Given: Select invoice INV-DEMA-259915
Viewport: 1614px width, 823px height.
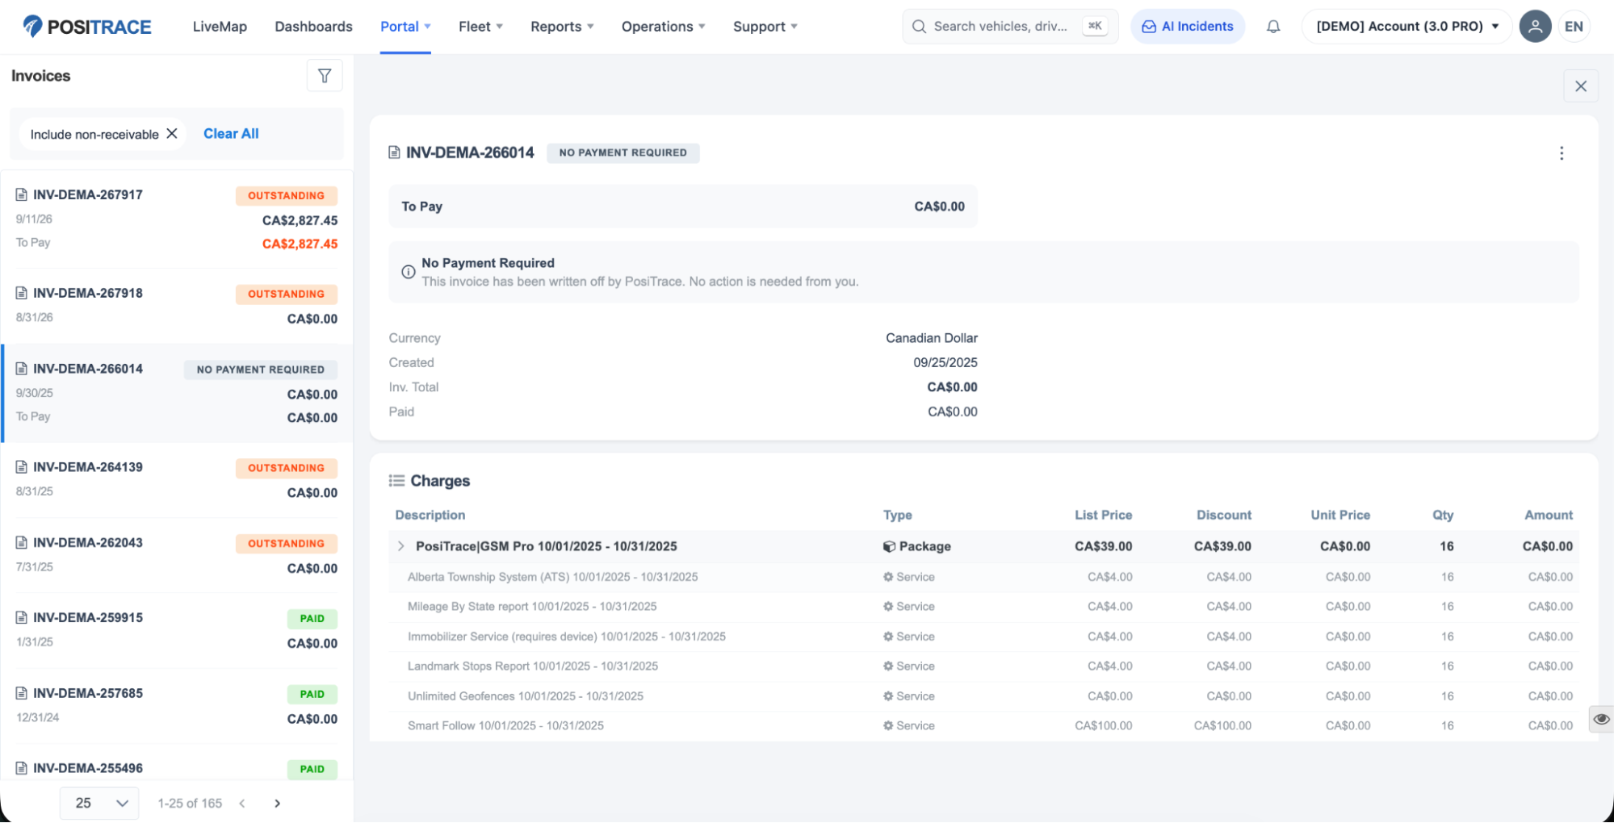Looking at the screenshot, I should 177,630.
